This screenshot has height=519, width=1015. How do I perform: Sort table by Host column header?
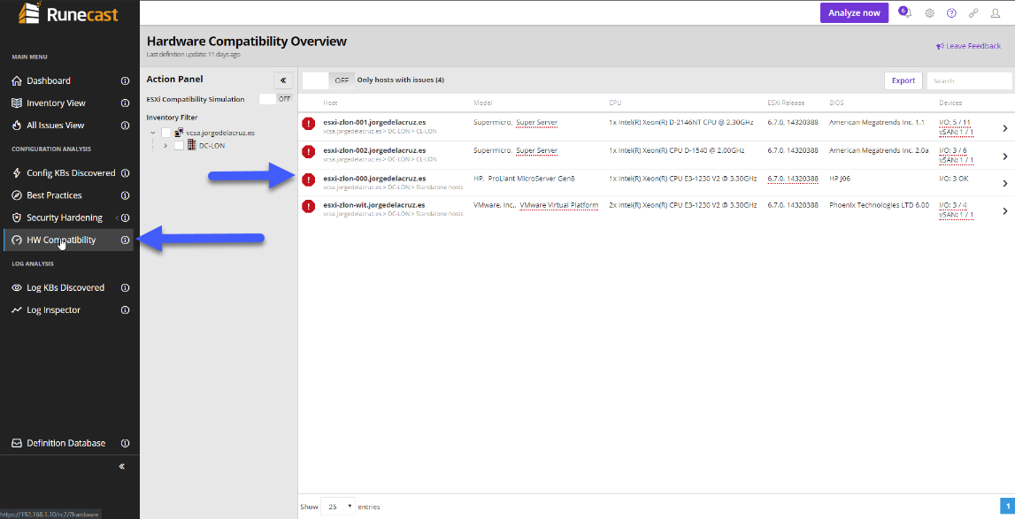pos(330,103)
